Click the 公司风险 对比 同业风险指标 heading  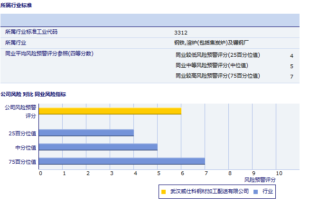click(33, 95)
